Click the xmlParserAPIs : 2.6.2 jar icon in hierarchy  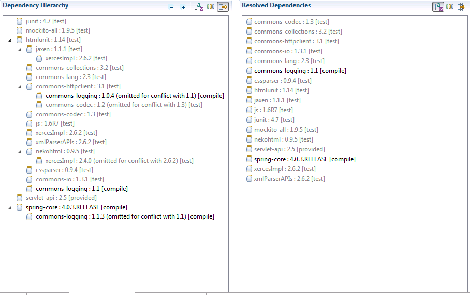pyautogui.click(x=29, y=142)
